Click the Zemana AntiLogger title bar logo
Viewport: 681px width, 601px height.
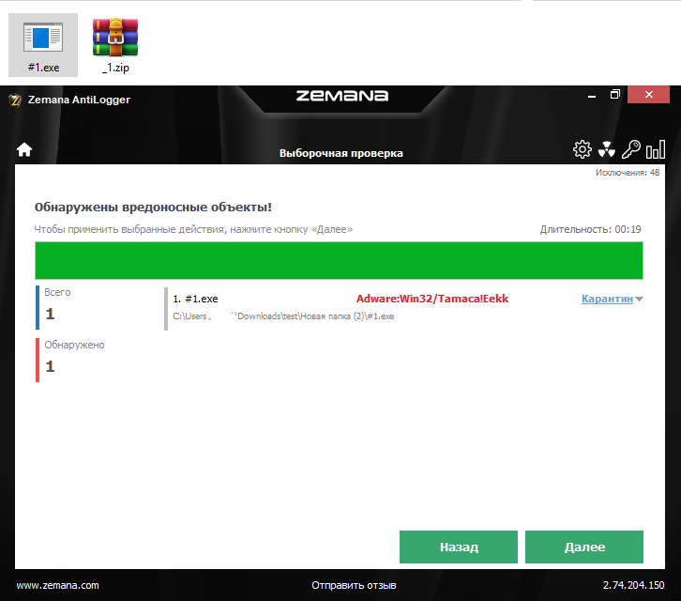tap(15, 100)
